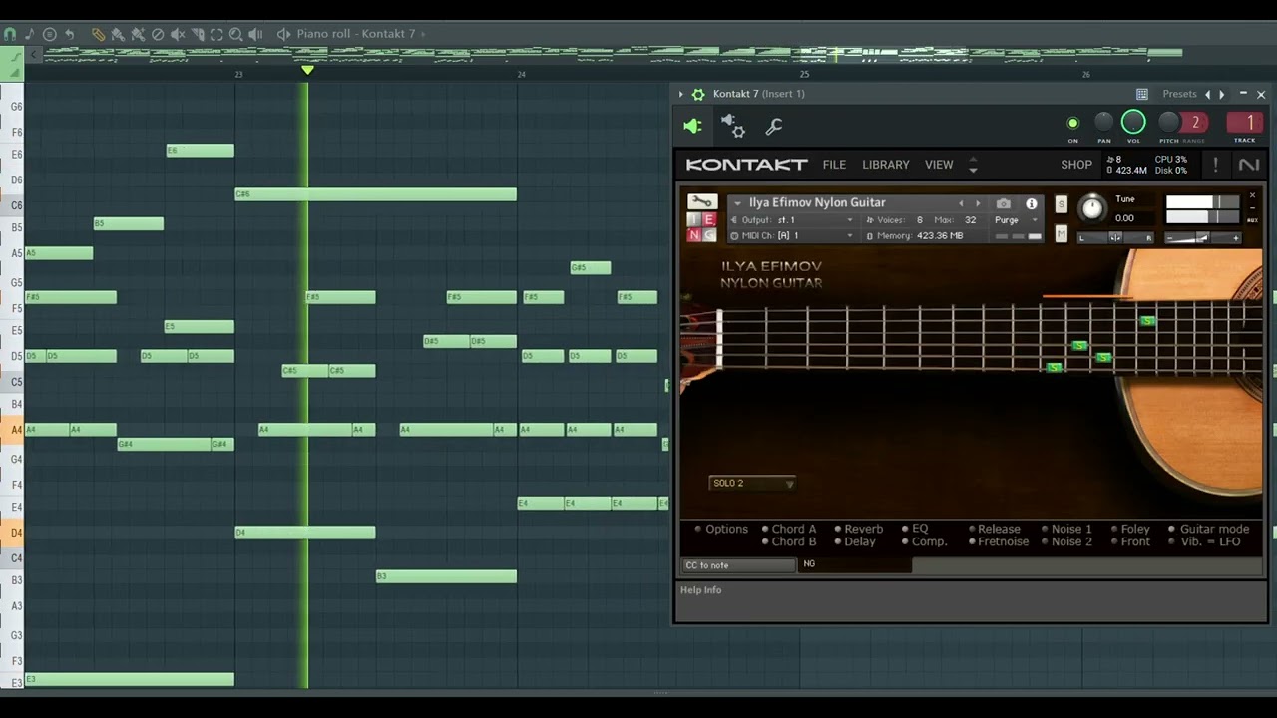Image resolution: width=1277 pixels, height=718 pixels.
Task: Toggle the Reverb option
Action: click(x=857, y=529)
